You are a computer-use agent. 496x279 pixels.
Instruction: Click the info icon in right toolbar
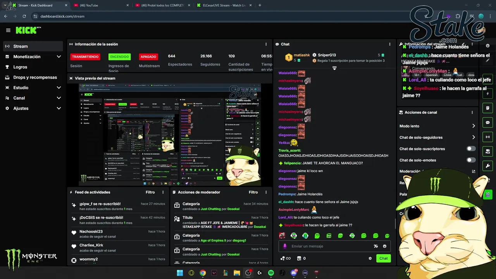(x=487, y=46)
